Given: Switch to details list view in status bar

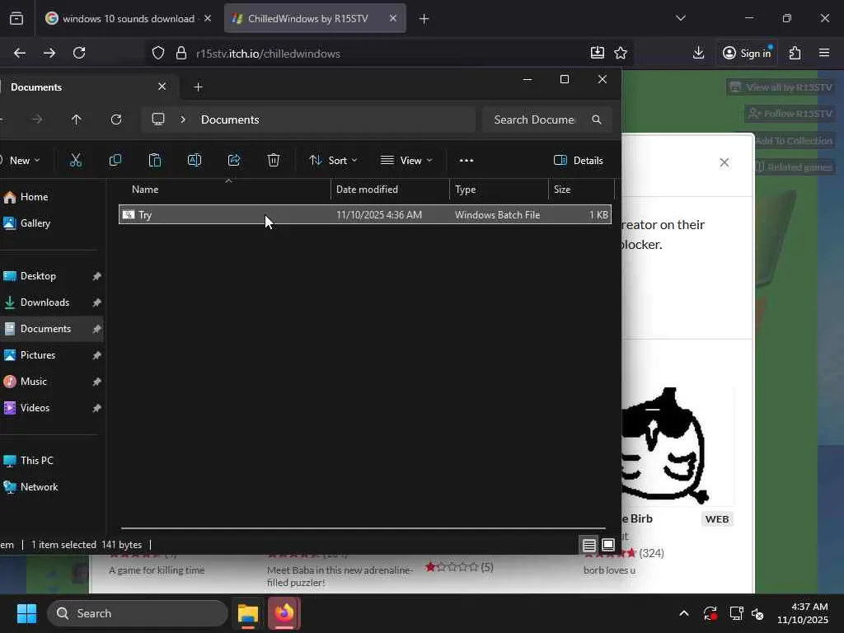Looking at the screenshot, I should point(588,546).
